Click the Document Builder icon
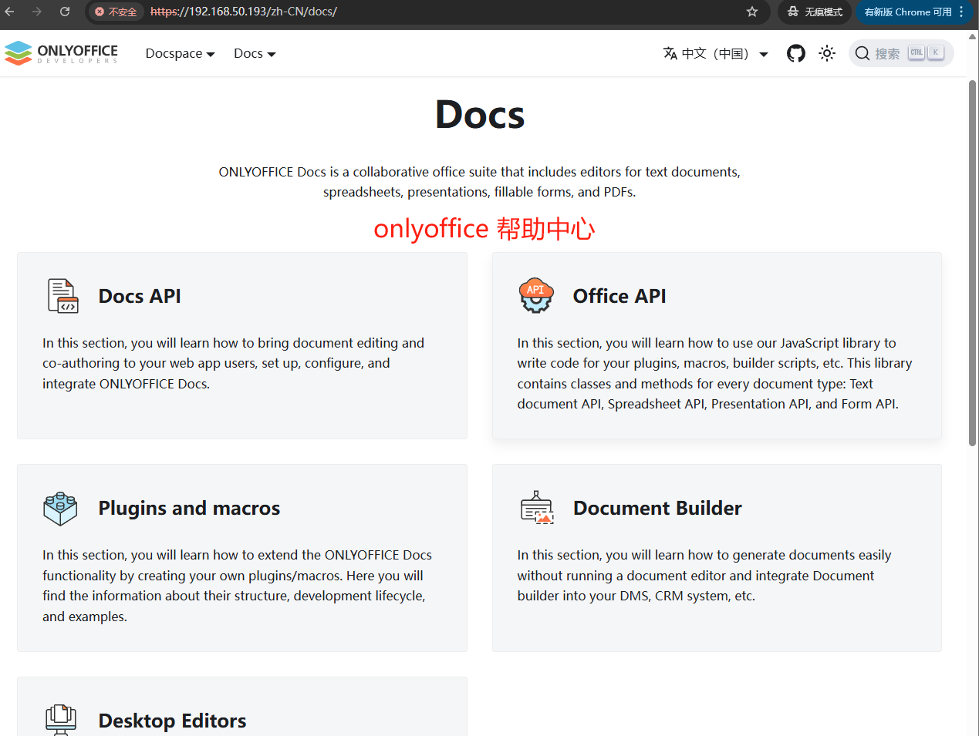 point(537,508)
